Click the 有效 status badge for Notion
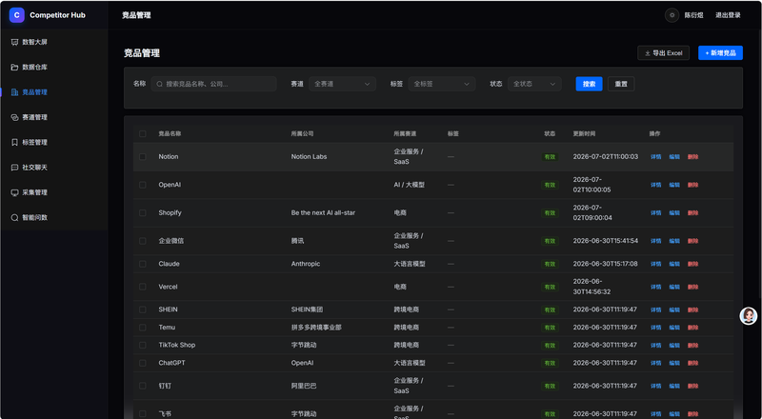 (x=550, y=157)
